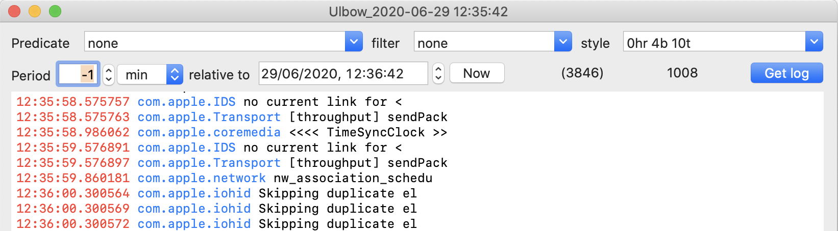838x231 pixels.
Task: Select the com.apple.network nw_association log line
Action: [x=224, y=178]
